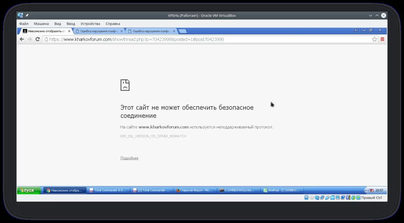The width and height of the screenshot is (404, 223).
Task: Click the pin icon in the titlebar
Action: (27, 15)
